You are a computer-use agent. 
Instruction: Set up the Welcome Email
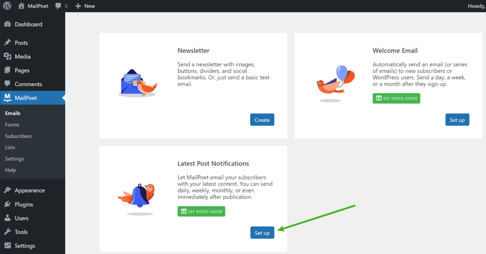pyautogui.click(x=457, y=120)
